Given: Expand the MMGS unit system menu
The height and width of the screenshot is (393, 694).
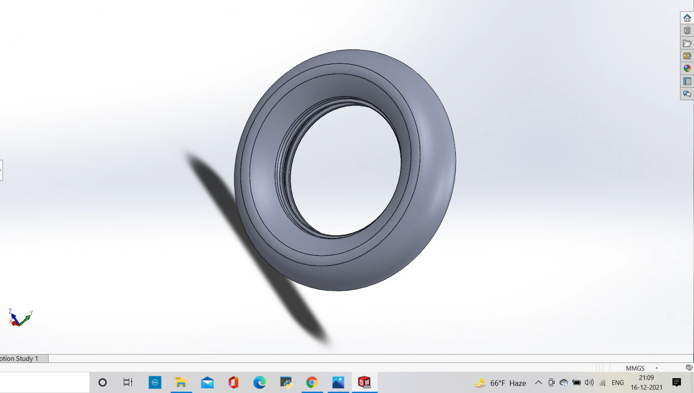Looking at the screenshot, I should (x=656, y=368).
